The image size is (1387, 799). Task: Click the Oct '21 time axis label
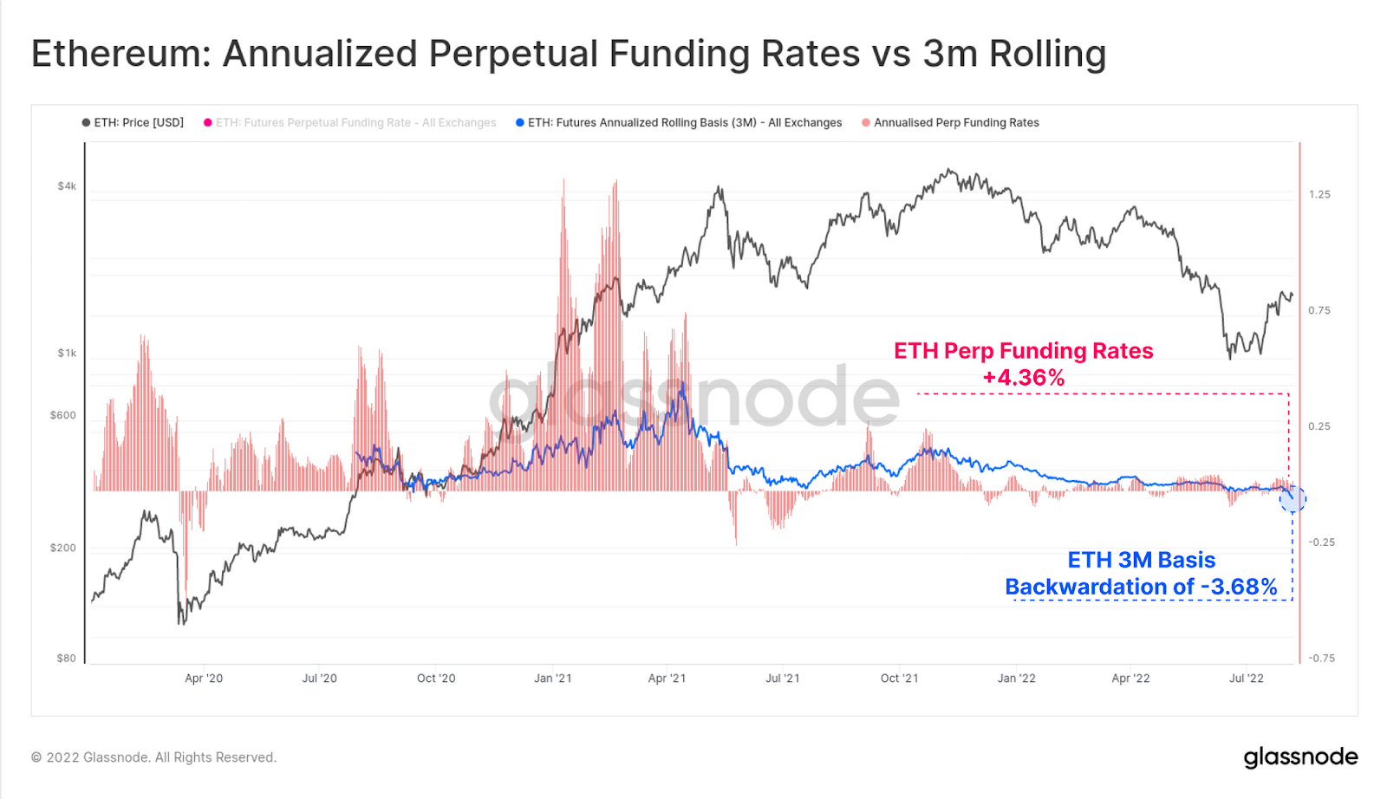tap(899, 678)
